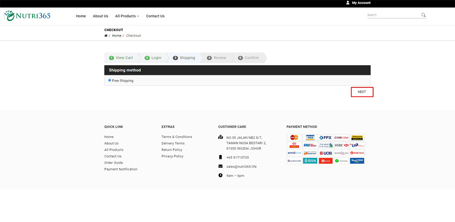Click the envelope icon beside the sales email
This screenshot has width=455, height=222.
pos(221,166)
